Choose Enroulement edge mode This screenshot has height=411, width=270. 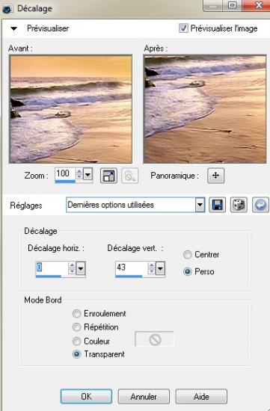(76, 314)
